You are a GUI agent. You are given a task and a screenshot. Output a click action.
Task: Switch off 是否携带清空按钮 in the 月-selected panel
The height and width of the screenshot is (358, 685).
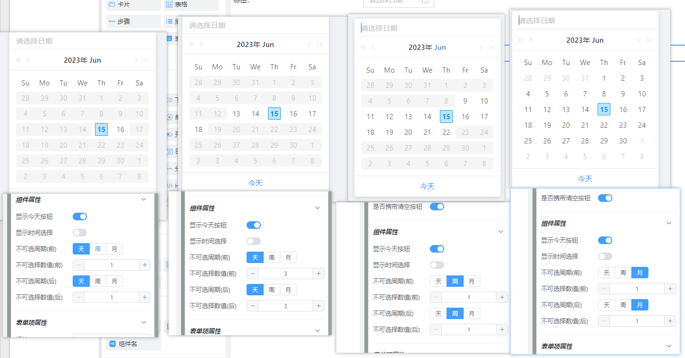tap(605, 198)
